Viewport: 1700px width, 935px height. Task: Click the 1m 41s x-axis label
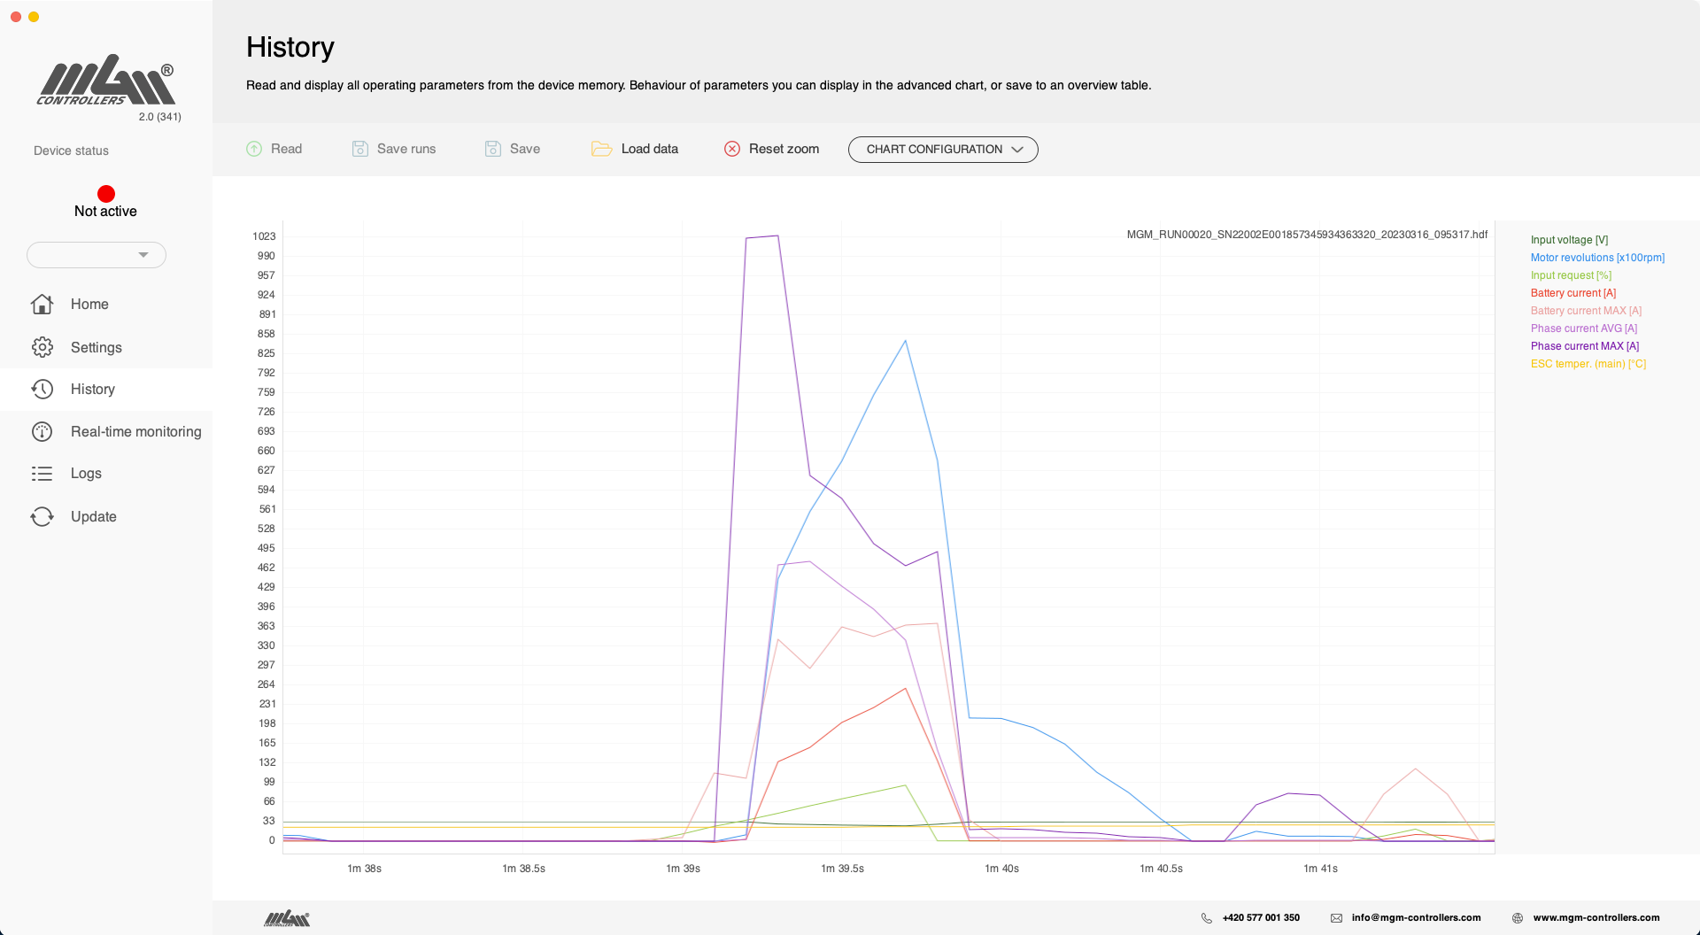pyautogui.click(x=1320, y=869)
